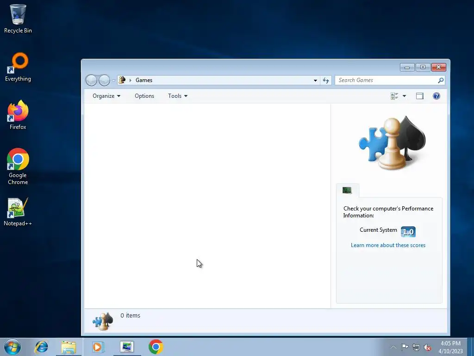Click the Action Center flag tray icon
Image resolution: width=474 pixels, height=356 pixels.
point(405,347)
